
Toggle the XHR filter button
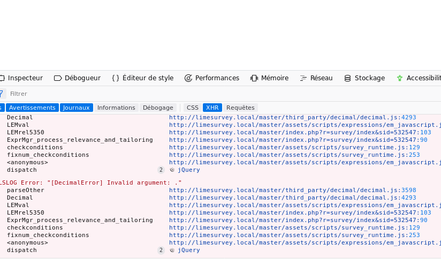coord(212,108)
